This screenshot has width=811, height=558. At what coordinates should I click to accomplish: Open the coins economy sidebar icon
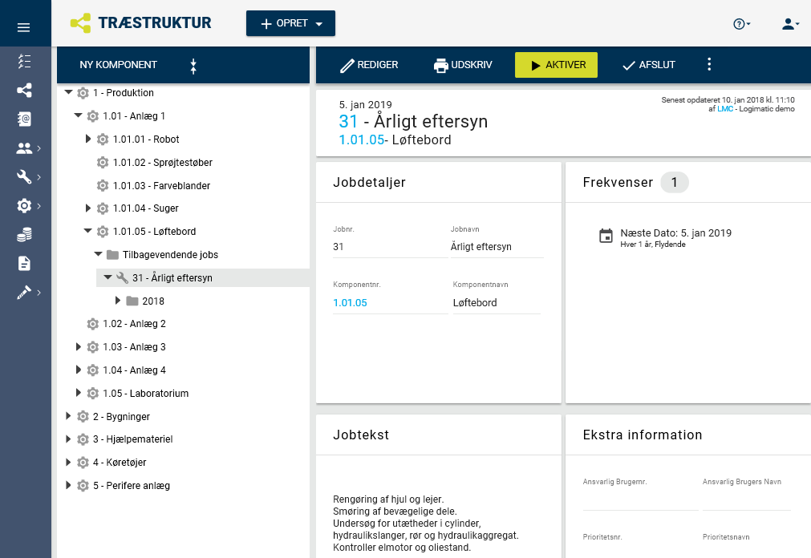[24, 235]
